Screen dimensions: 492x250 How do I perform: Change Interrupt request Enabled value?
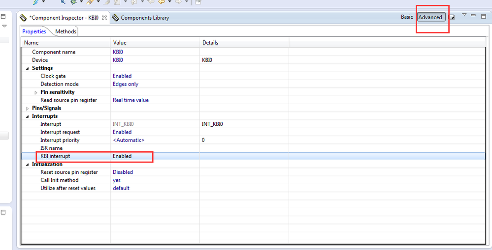[122, 132]
